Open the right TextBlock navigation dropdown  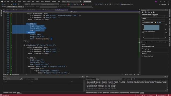(105, 12)
